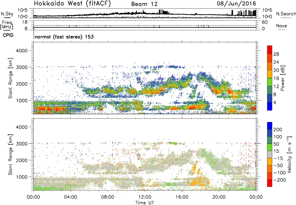Click the '-50' velocity colorbar tick
This screenshot has height=205, width=296.
(278, 165)
